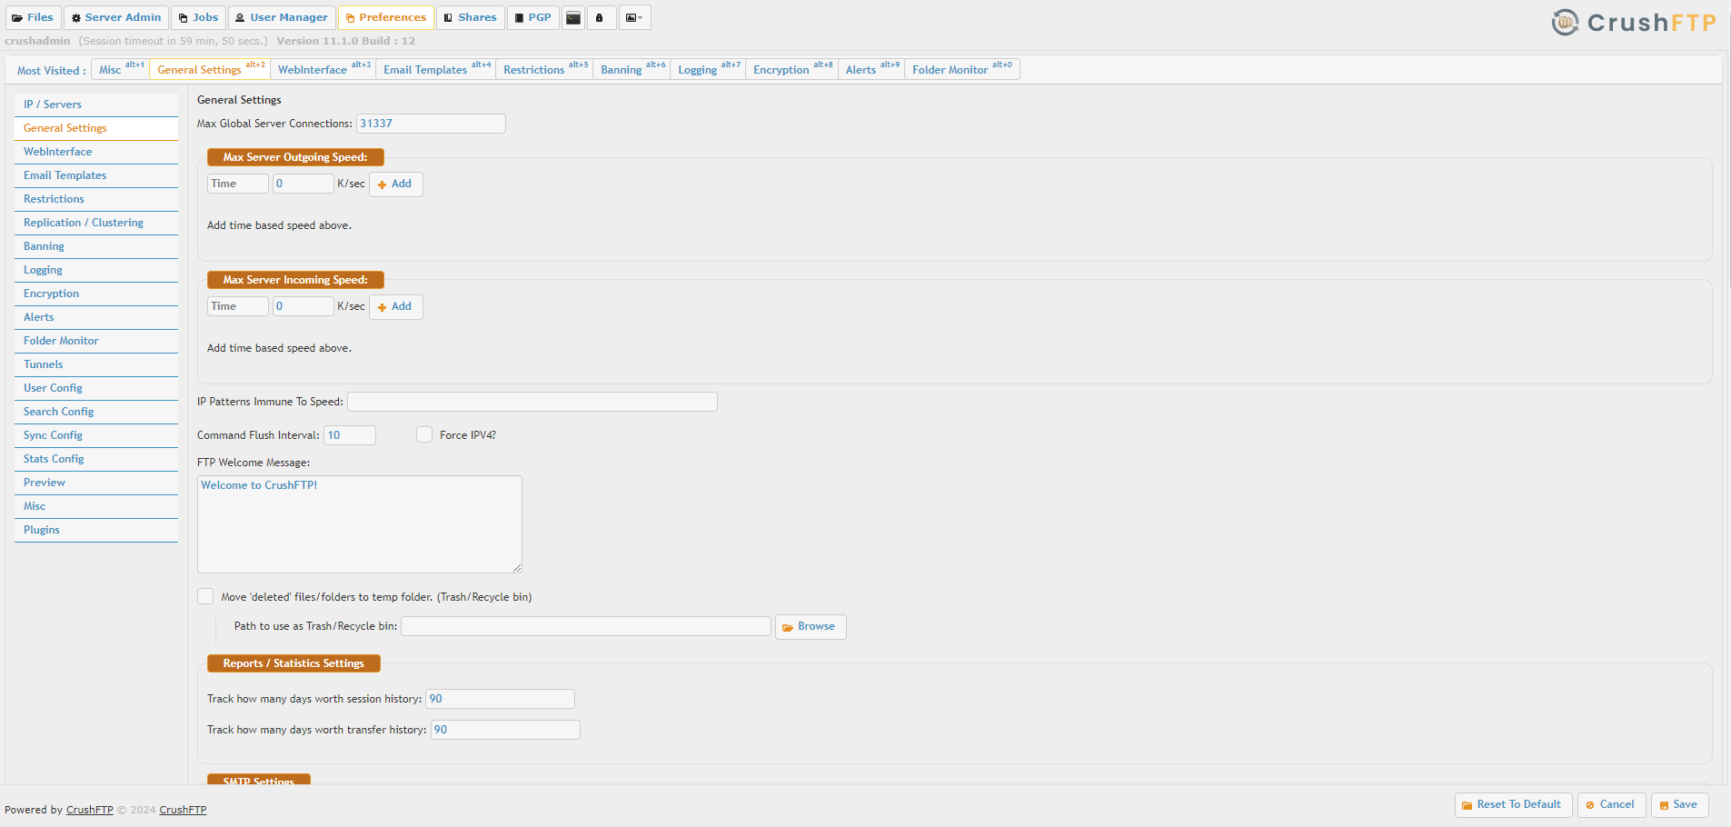Click K/sec value field for Incoming Speed
The width and height of the screenshot is (1731, 827).
click(303, 306)
